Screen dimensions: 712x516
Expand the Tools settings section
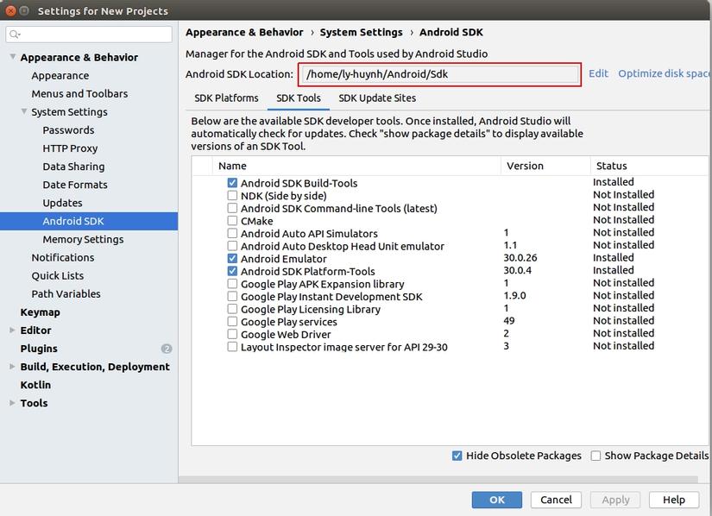(x=12, y=403)
